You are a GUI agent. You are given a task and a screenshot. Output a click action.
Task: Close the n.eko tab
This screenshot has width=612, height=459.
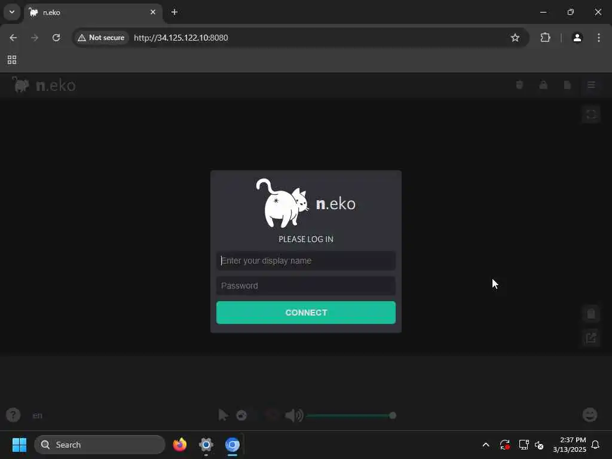pos(153,12)
